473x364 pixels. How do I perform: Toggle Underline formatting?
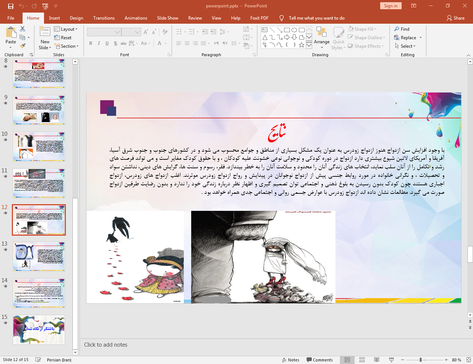[107, 43]
